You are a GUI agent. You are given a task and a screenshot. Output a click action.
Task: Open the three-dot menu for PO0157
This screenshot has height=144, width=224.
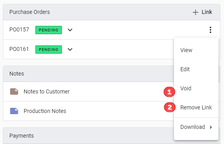click(x=210, y=30)
